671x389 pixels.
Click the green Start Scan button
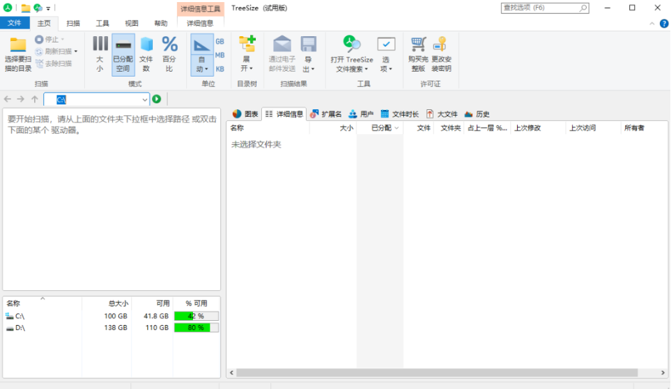coord(157,100)
